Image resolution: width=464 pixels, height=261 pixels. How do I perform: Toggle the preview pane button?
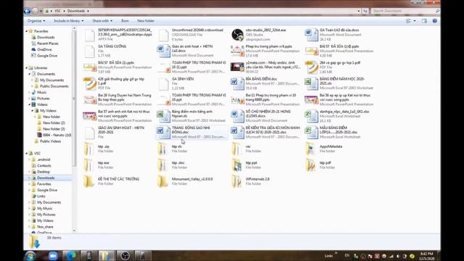(424, 21)
